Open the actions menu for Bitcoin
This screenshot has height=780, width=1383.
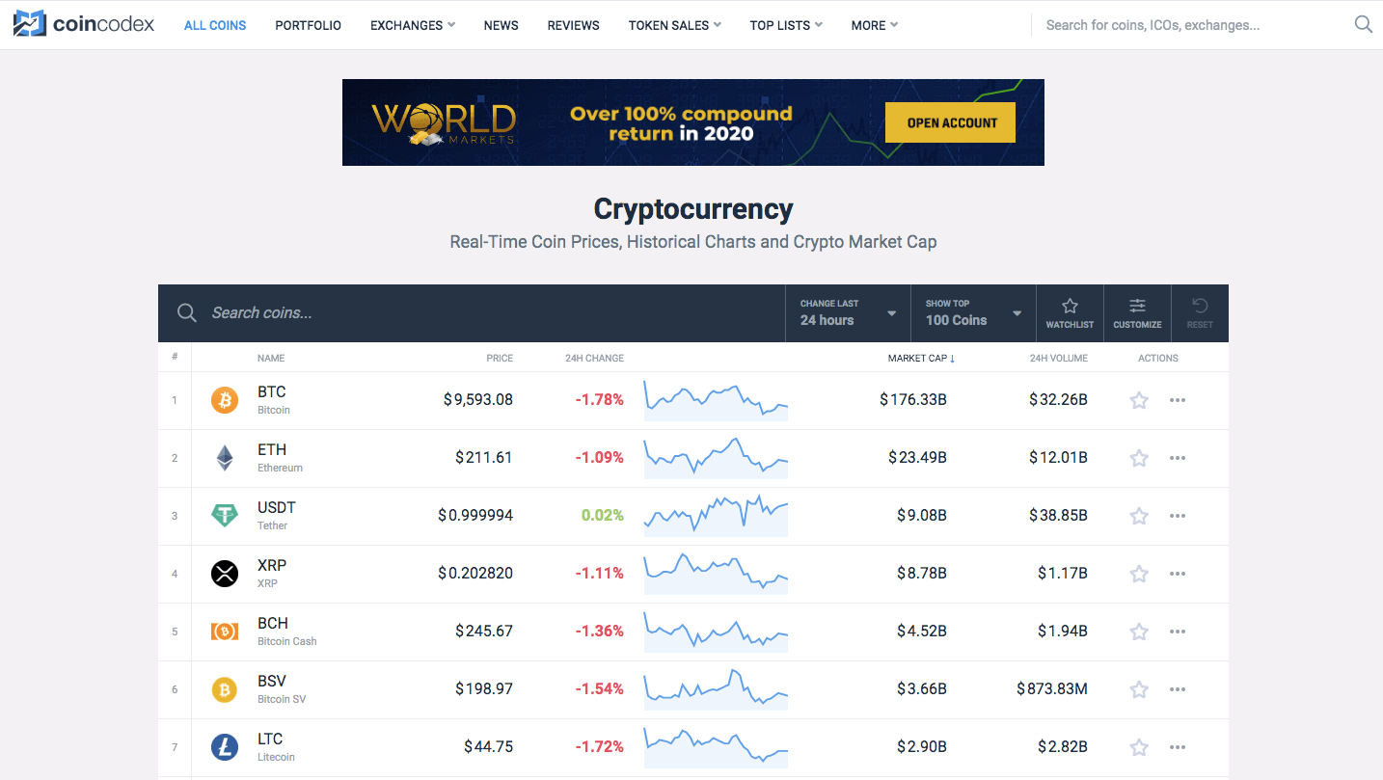[x=1177, y=399]
